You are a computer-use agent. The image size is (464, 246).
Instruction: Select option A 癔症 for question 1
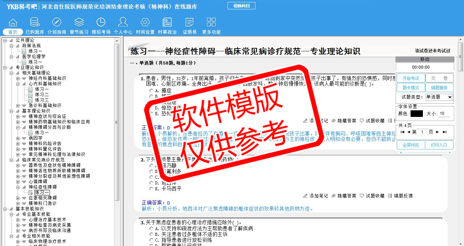(151, 91)
